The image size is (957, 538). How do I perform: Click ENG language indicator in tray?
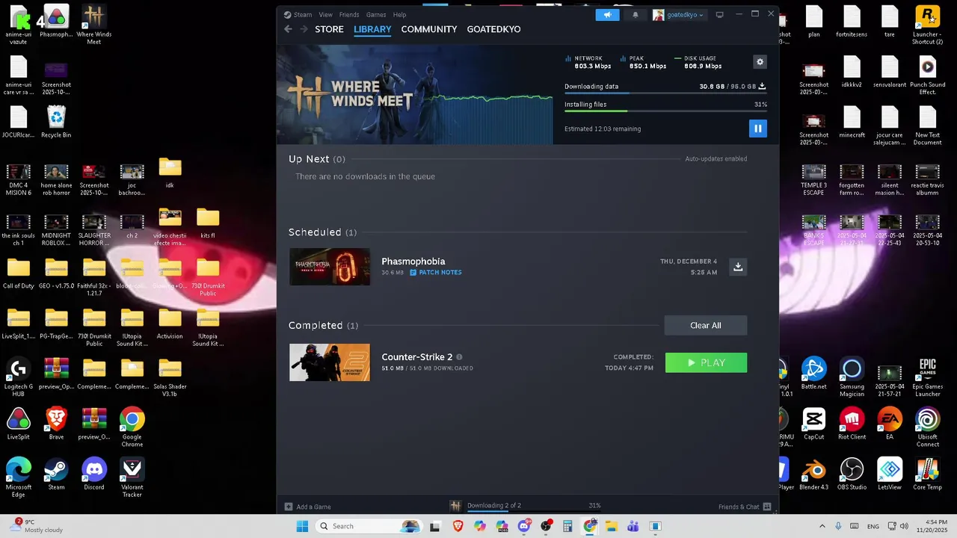tap(873, 526)
